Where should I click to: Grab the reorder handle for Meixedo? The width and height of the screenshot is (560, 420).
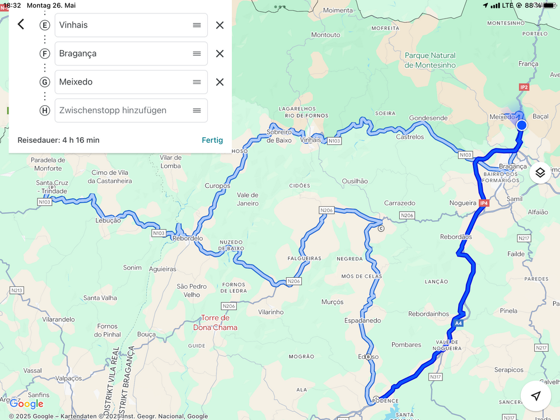197,82
